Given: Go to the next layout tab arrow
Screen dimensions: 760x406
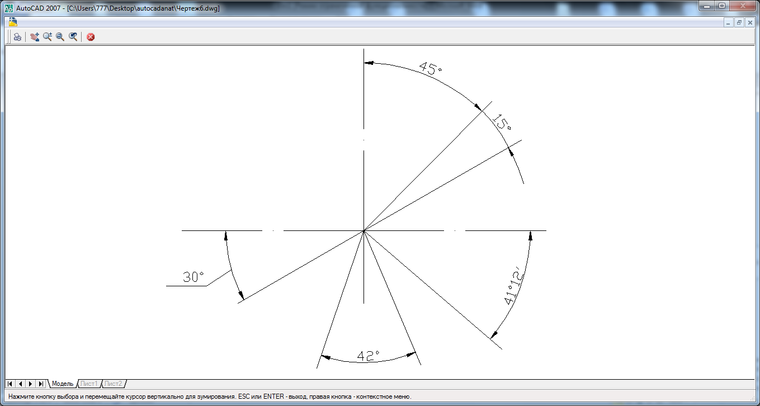Looking at the screenshot, I should point(30,384).
